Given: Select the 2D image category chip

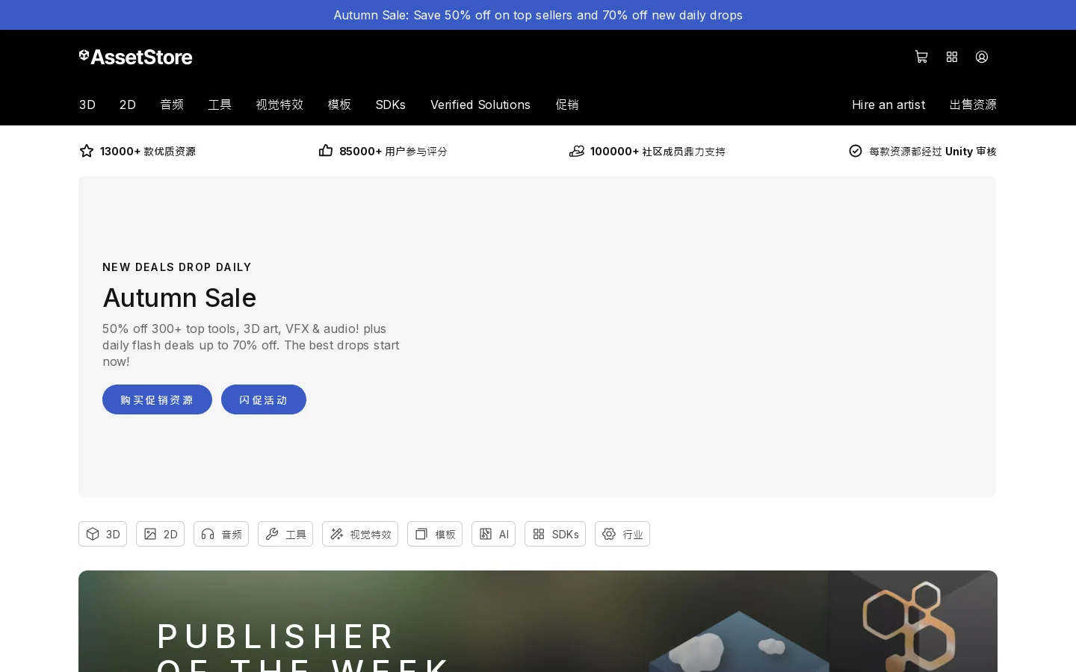Looking at the screenshot, I should pos(161,534).
